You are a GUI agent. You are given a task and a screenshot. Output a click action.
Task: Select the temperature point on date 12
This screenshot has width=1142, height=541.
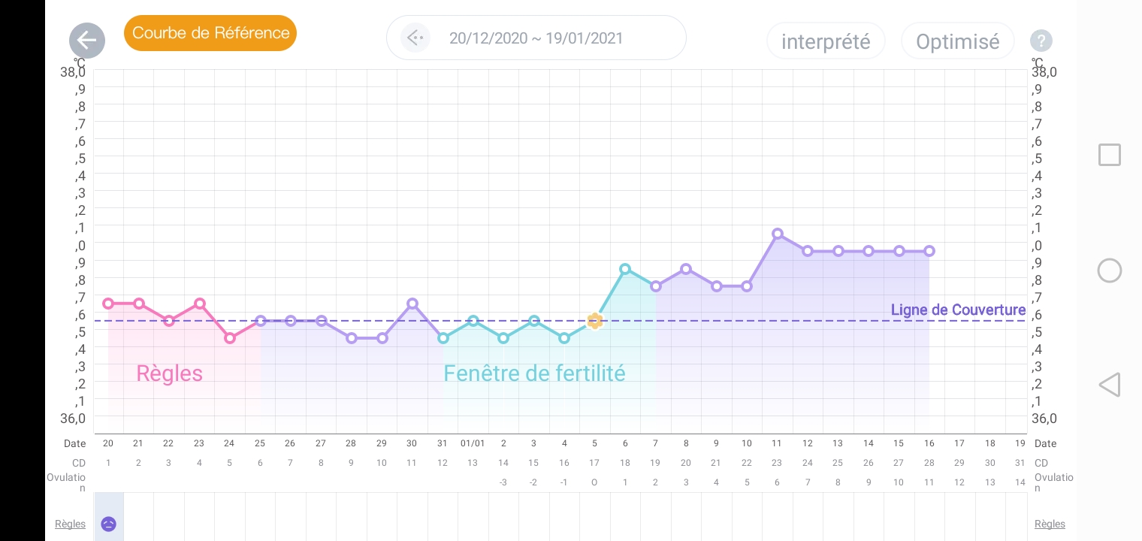[808, 251]
